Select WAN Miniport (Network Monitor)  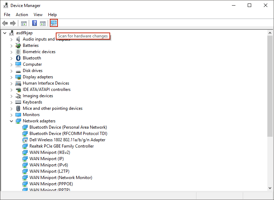click(x=61, y=178)
